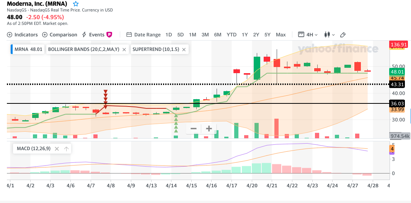The width and height of the screenshot is (411, 203).
Task: Remove the Supertrend indicator
Action: pyautogui.click(x=184, y=49)
